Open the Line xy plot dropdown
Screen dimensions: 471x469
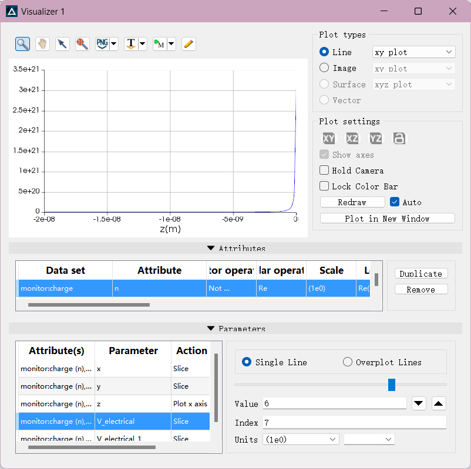[413, 52]
